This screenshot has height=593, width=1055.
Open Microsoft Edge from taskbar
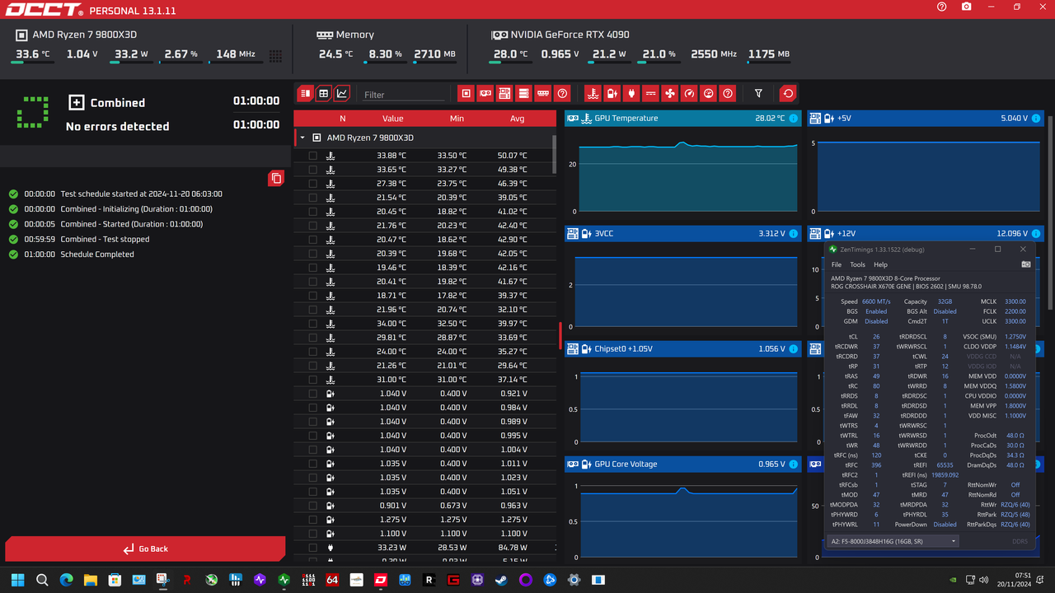pos(67,580)
